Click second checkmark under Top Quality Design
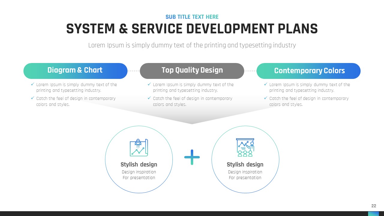384x216 pixels. (x=149, y=98)
